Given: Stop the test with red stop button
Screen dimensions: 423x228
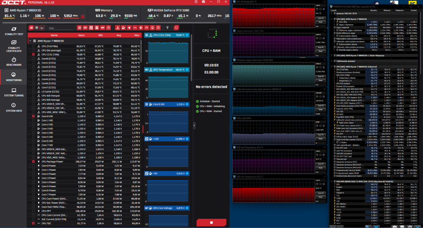Looking at the screenshot, I should (x=211, y=223).
